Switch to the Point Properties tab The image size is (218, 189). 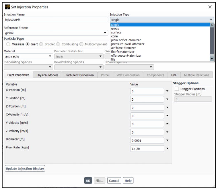coord(18,75)
